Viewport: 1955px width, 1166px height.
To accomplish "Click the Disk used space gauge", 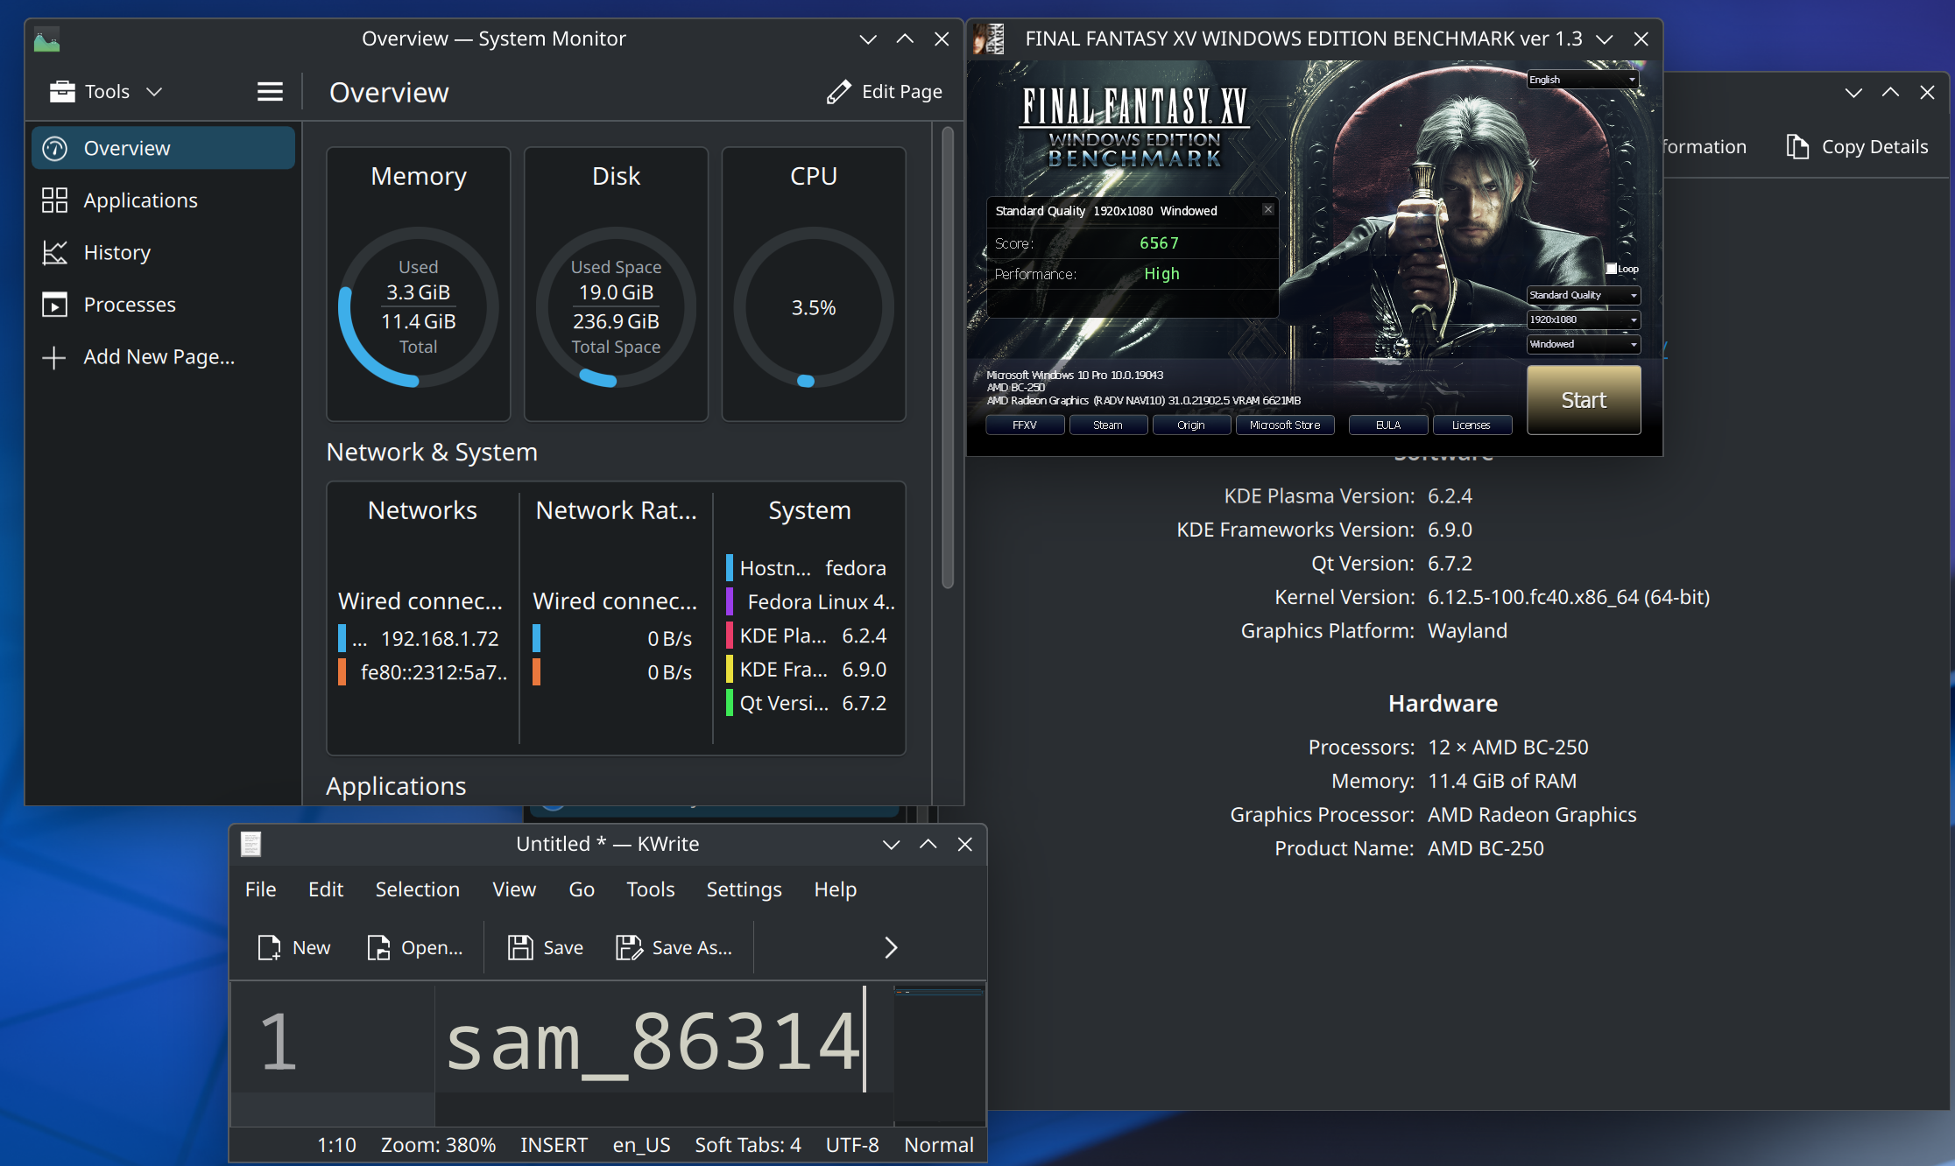I will tap(617, 307).
